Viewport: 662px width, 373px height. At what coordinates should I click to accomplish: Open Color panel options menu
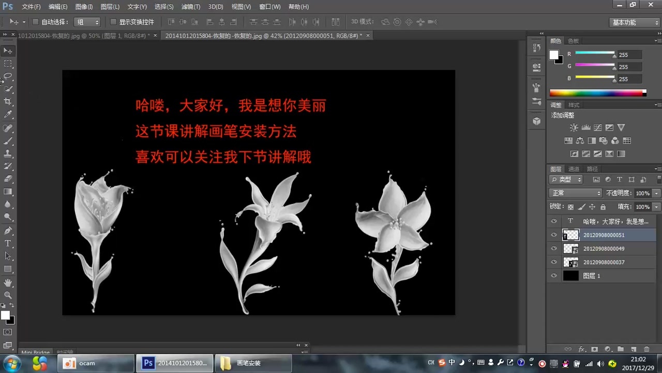(657, 41)
